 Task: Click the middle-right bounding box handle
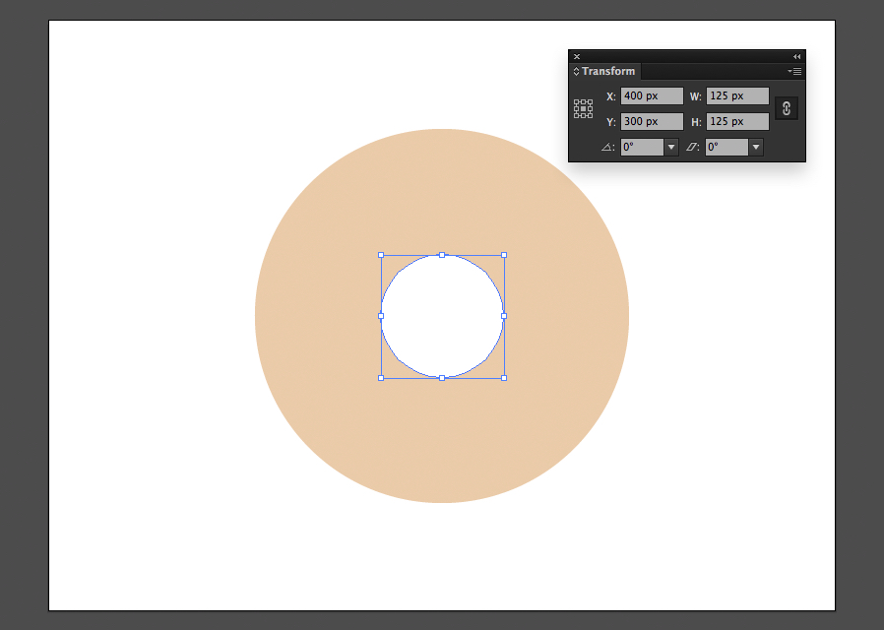(504, 316)
